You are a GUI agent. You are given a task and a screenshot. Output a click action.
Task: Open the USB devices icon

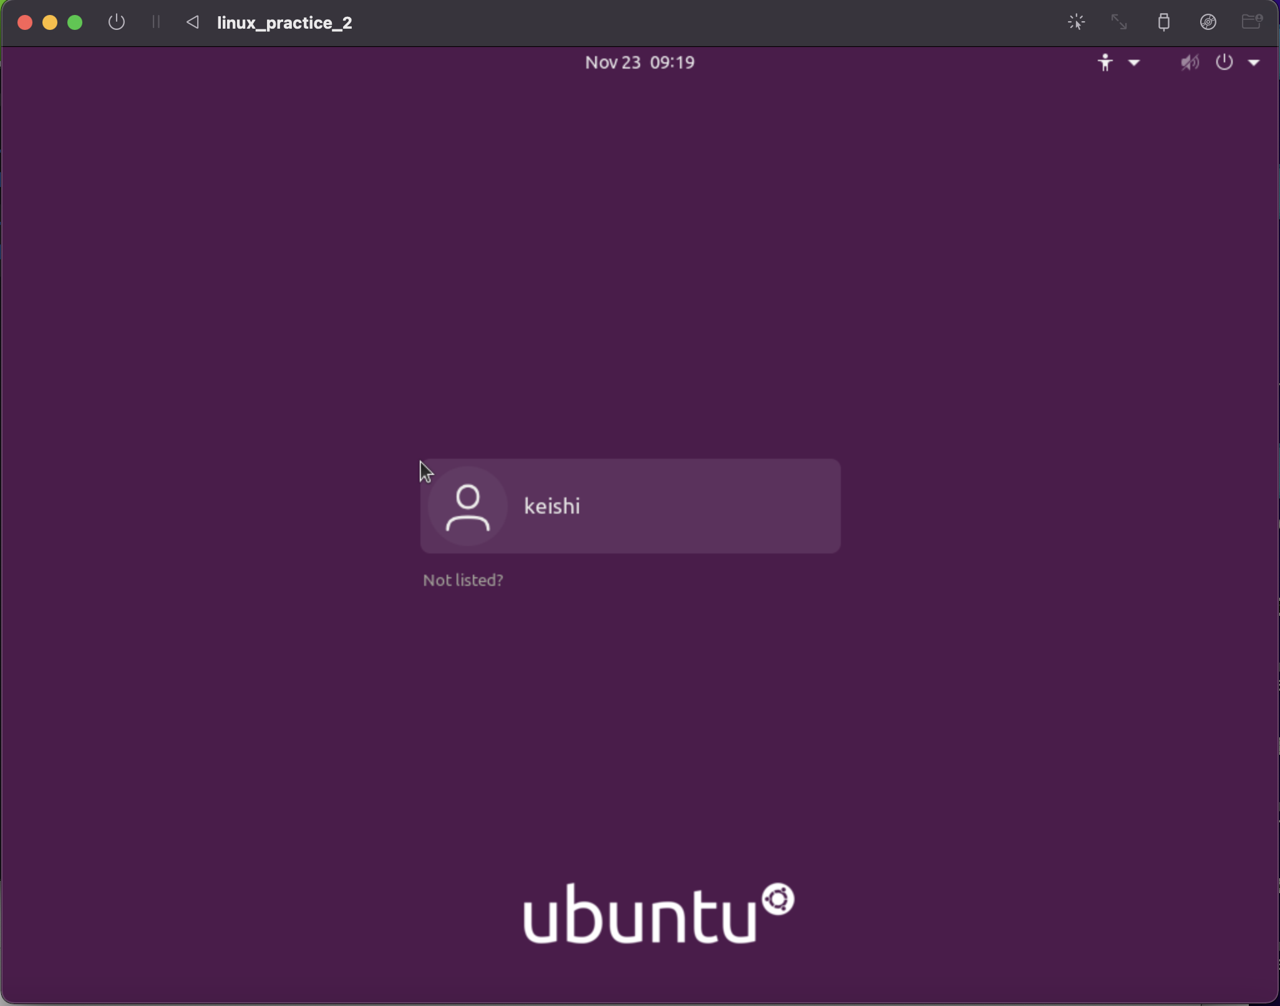click(1163, 23)
